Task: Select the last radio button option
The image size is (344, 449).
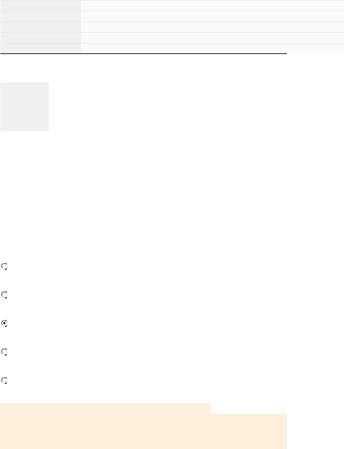Action: click(4, 380)
